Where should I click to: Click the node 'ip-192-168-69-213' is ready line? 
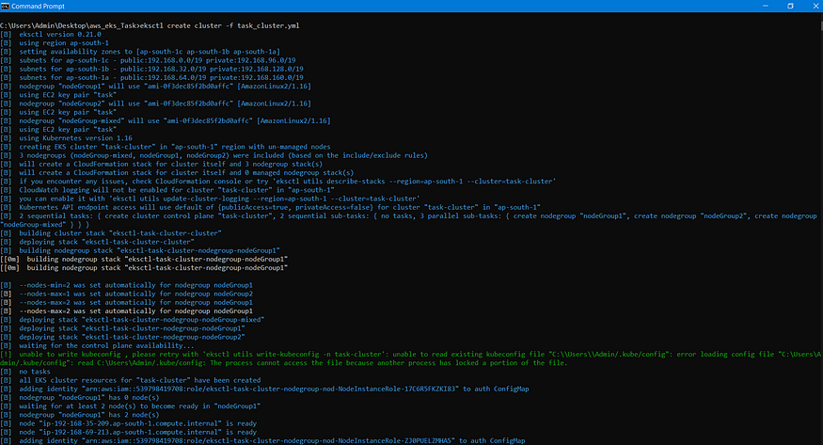138,432
